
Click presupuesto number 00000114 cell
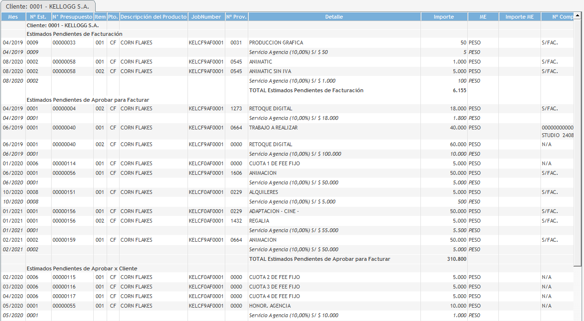point(64,163)
